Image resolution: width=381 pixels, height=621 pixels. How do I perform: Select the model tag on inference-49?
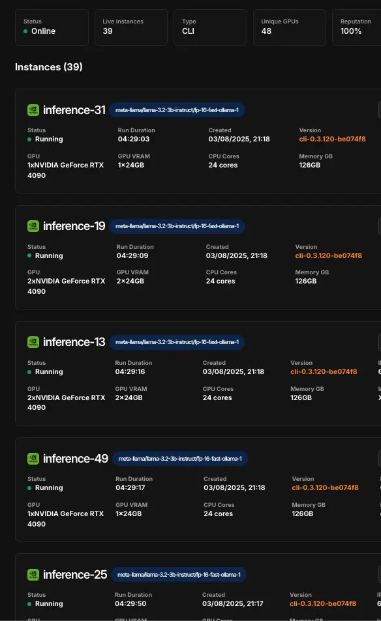click(180, 459)
